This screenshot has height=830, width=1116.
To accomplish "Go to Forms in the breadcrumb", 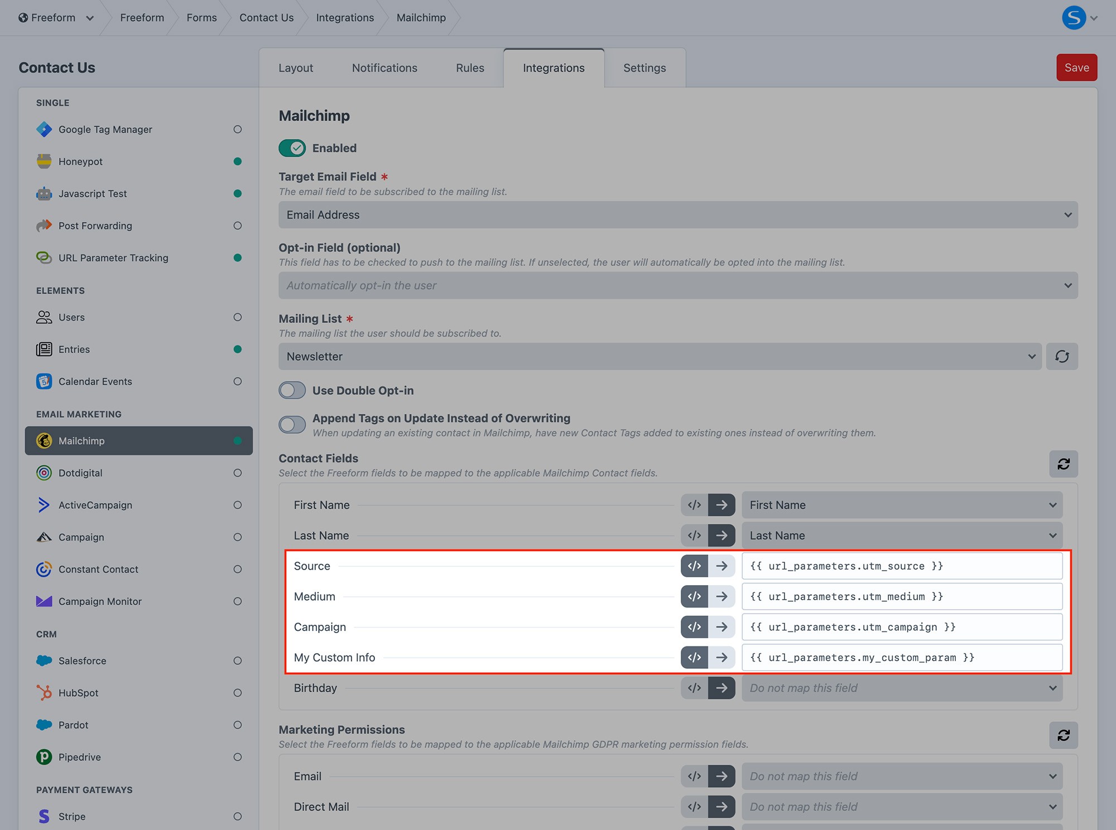I will point(201,18).
